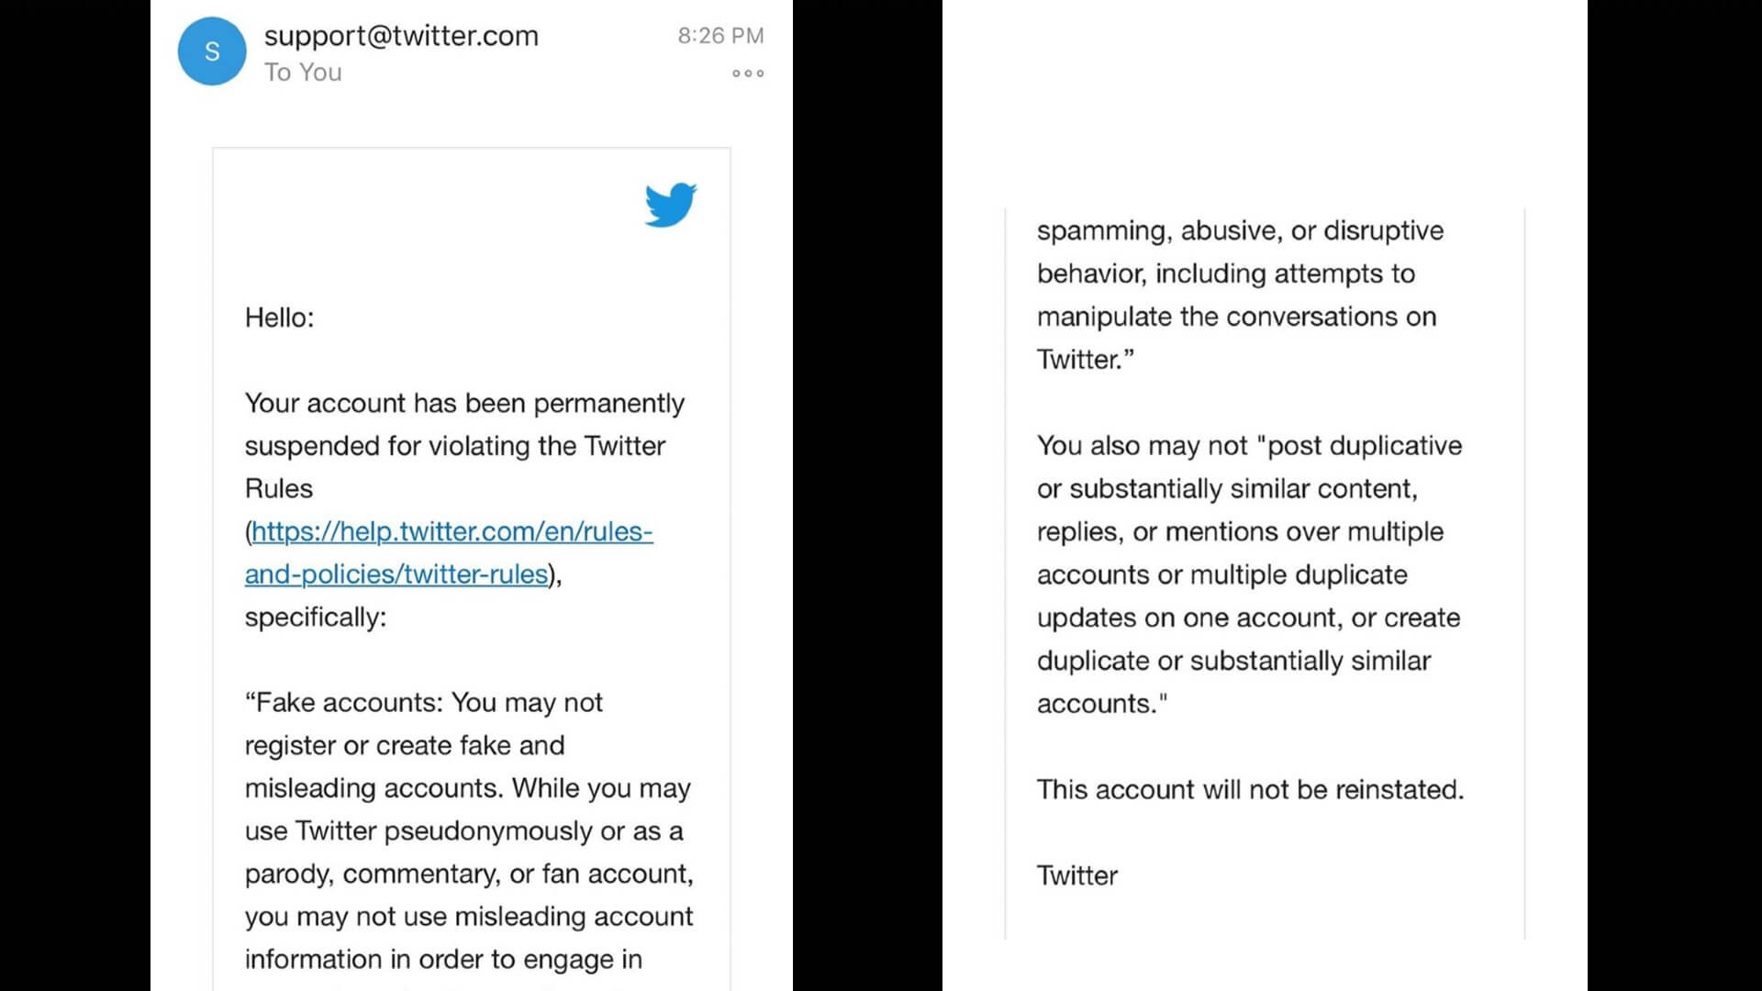Click the word "specifically:"

point(316,618)
